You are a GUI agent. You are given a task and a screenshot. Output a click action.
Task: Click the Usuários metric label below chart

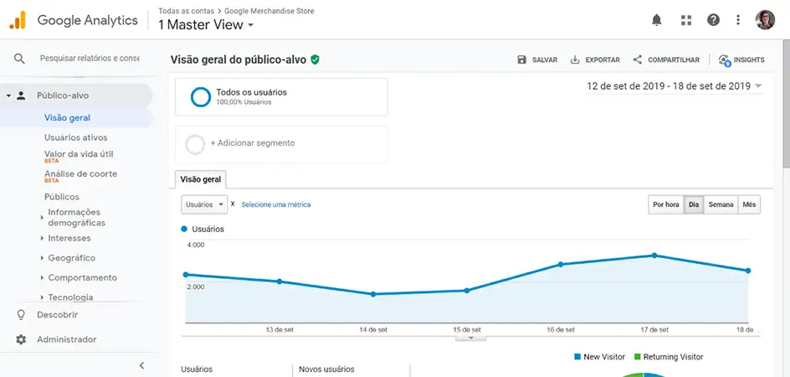point(197,369)
